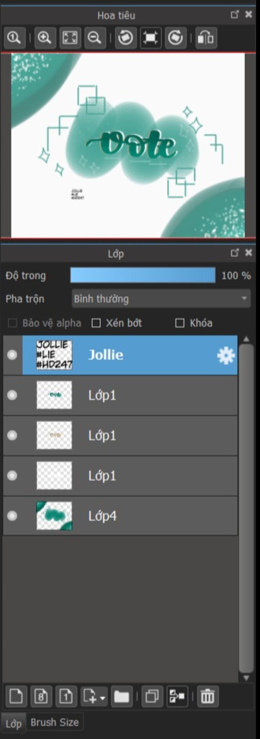Rotate the canvas view left
Viewport: 260px width, 739px height.
(126, 38)
